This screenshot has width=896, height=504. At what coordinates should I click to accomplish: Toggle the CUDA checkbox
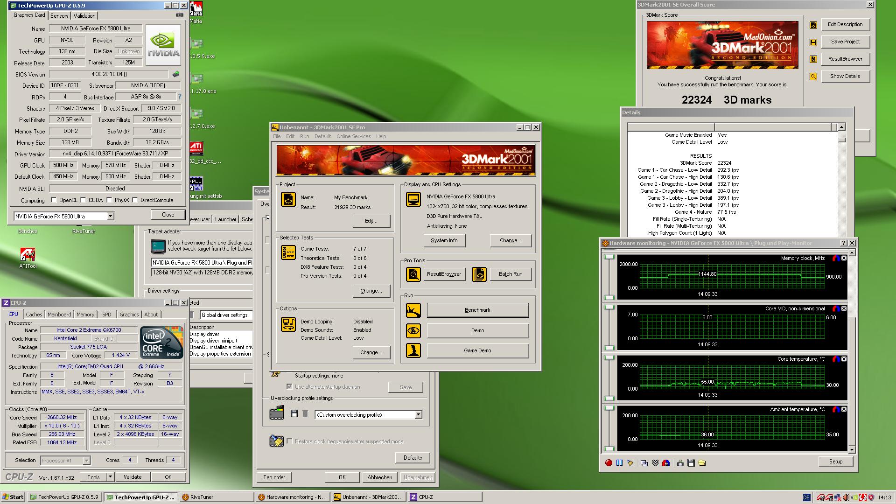[x=84, y=200]
